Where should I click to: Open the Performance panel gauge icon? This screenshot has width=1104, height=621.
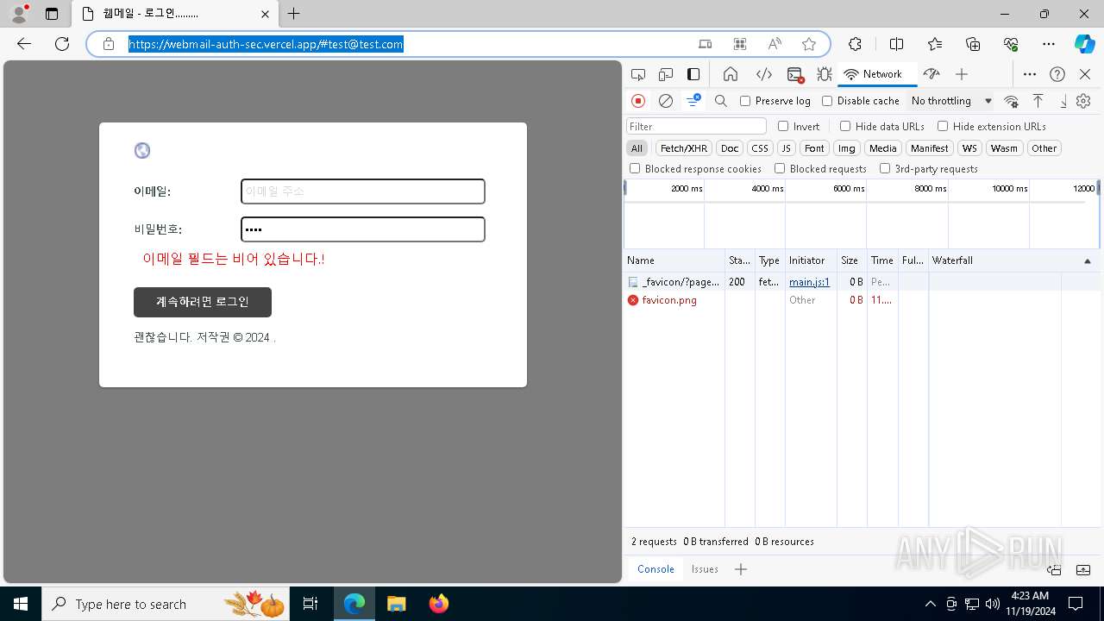point(931,74)
